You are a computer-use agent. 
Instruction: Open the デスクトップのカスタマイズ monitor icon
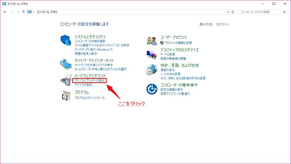point(151,55)
